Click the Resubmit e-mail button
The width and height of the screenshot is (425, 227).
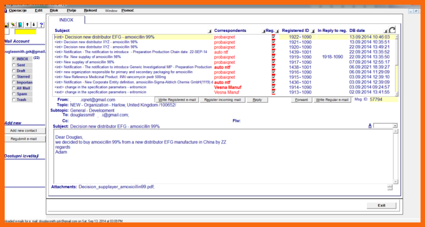pos(23,139)
